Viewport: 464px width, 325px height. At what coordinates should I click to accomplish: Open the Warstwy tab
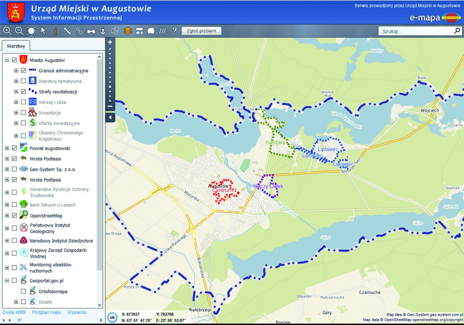tap(16, 46)
